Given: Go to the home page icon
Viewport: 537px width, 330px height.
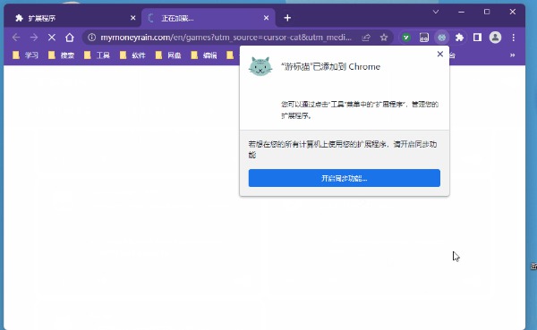Looking at the screenshot, I should (70, 38).
